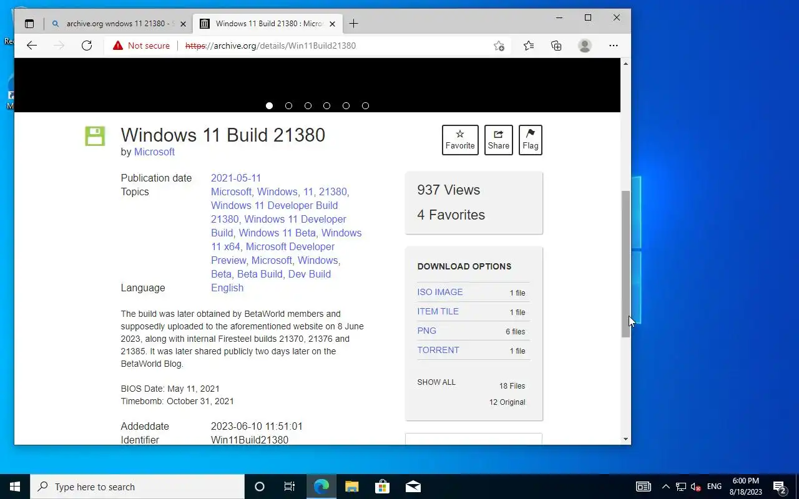Image resolution: width=799 pixels, height=499 pixels.
Task: Select the fifth carousel dot
Action: coord(346,105)
